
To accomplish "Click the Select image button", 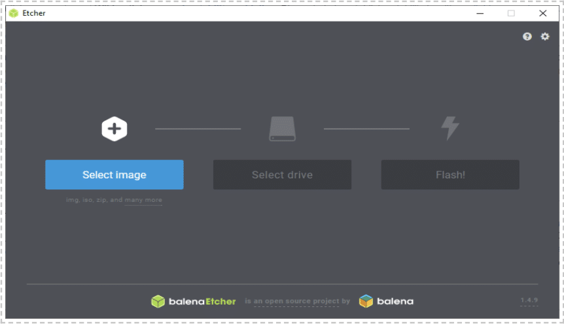I will point(115,174).
